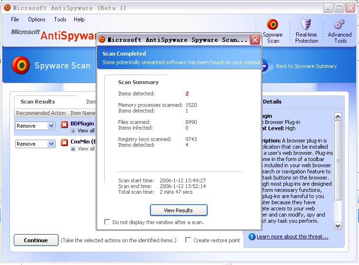Click the Back to Spyware Summary arrow icon
The width and height of the screenshot is (359, 265).
pos(264,66)
